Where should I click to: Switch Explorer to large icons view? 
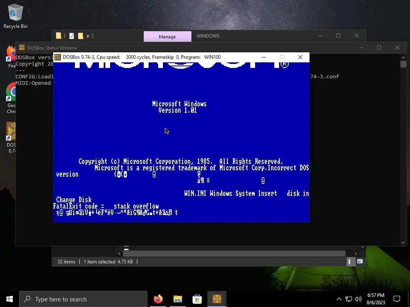(360, 261)
